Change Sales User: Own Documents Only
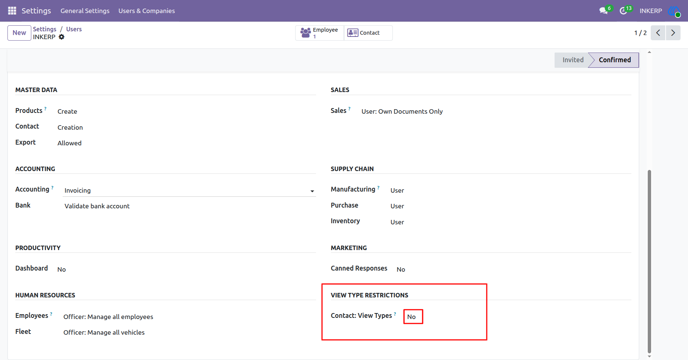 402,111
